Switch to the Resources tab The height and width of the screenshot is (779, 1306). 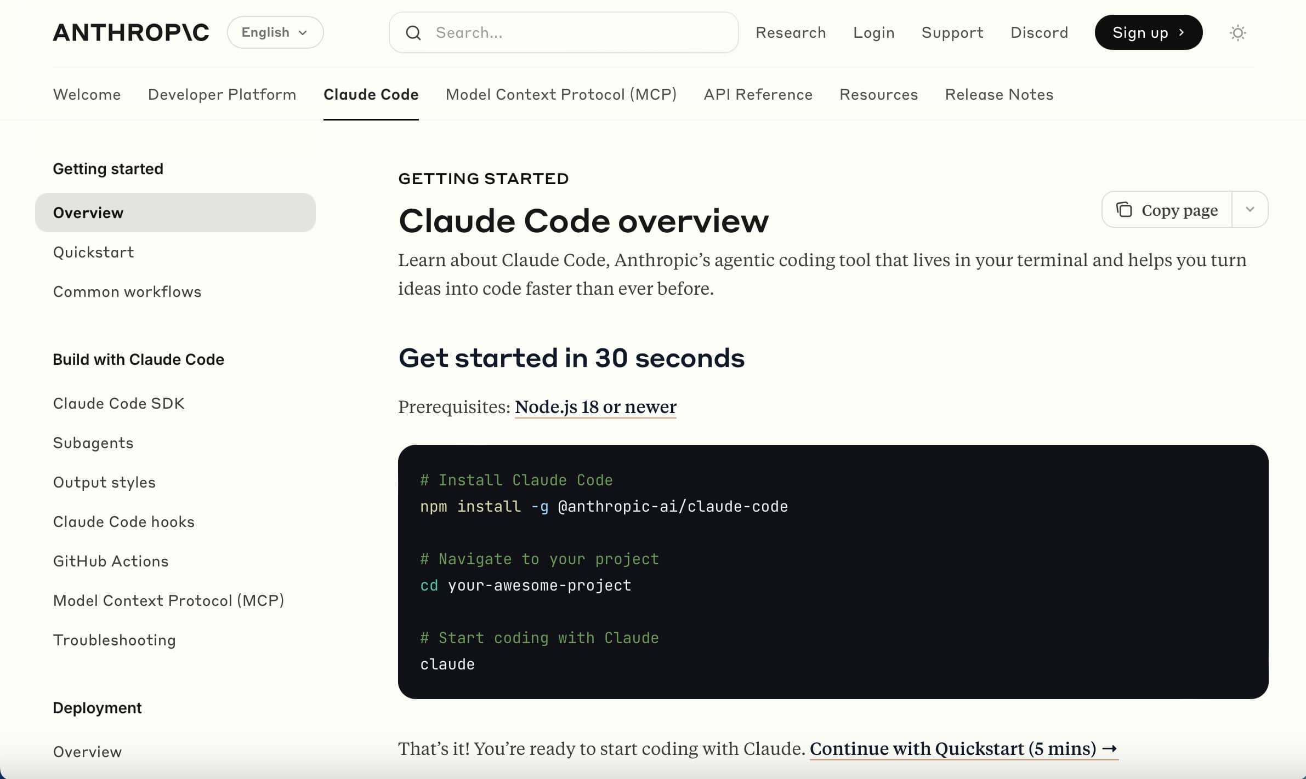pos(879,94)
